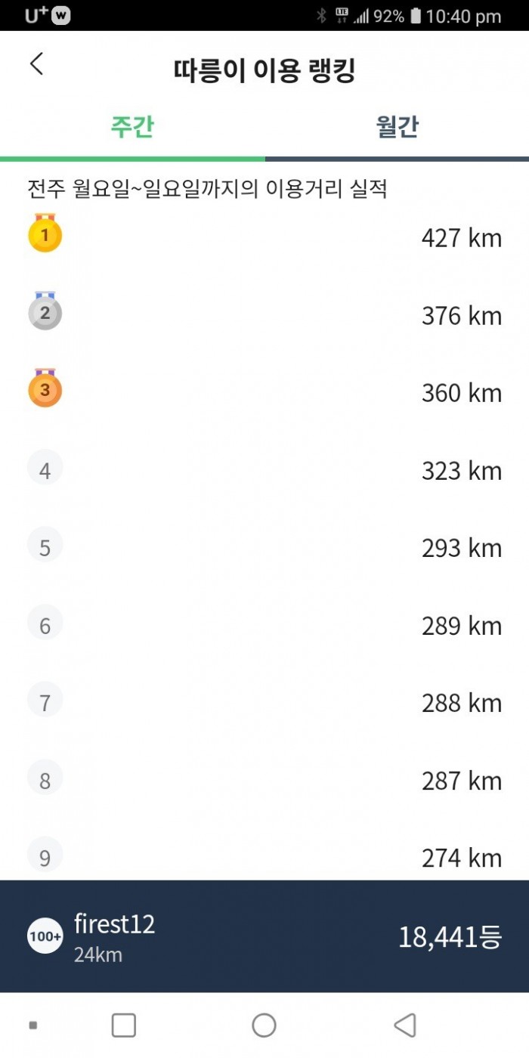Tap the rank 7 circle badge
529x1058 pixels.
pos(45,701)
